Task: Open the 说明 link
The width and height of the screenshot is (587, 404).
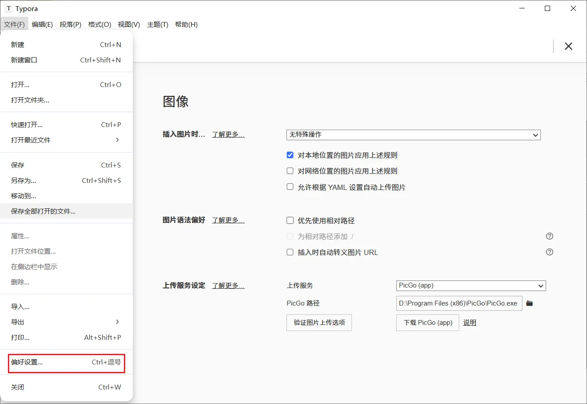Action: click(469, 322)
